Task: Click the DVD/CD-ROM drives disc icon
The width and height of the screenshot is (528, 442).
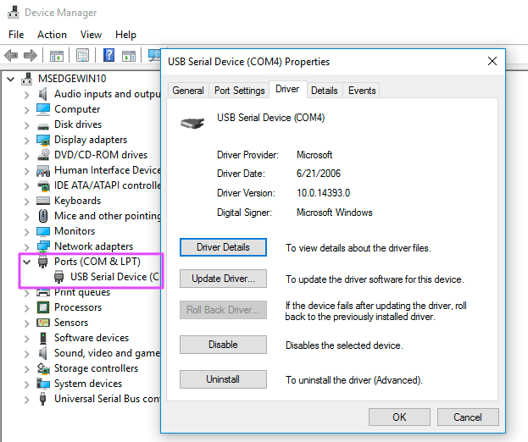Action: click(43, 154)
